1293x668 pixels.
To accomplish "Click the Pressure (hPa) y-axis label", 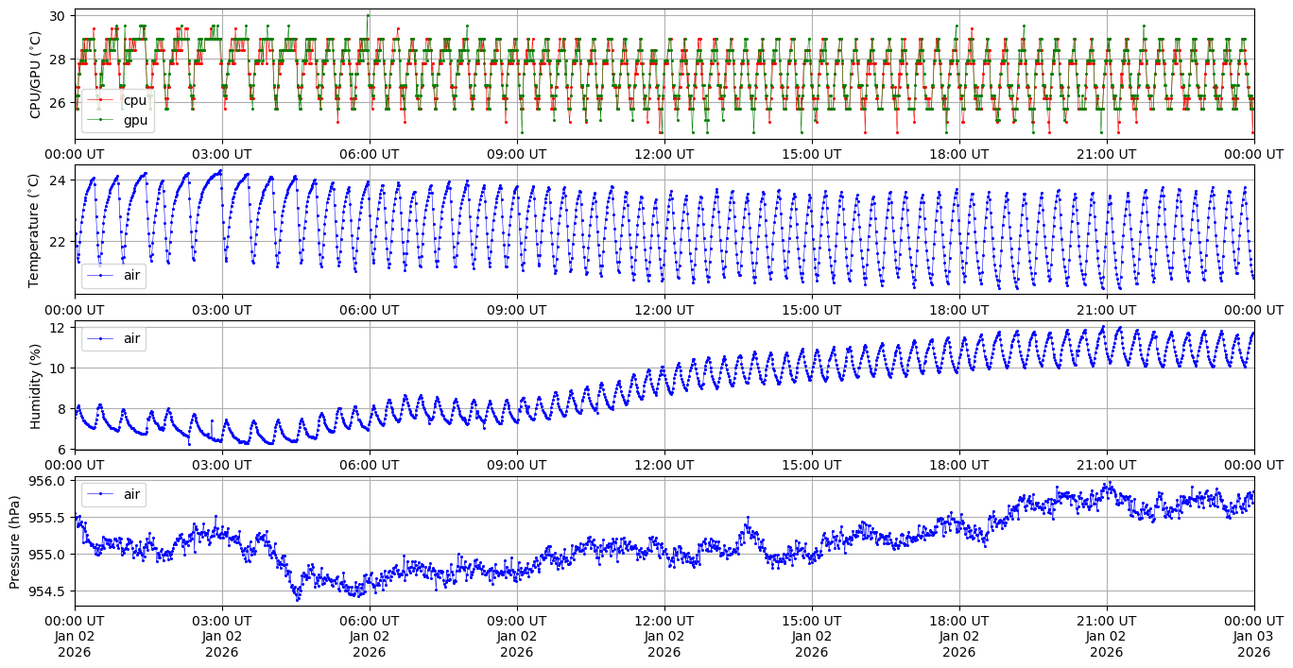I will point(16,542).
